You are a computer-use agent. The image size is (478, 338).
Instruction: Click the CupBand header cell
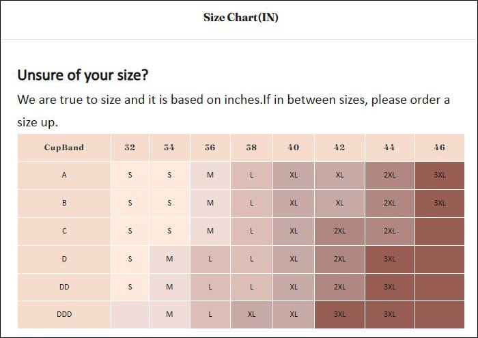[64, 147]
